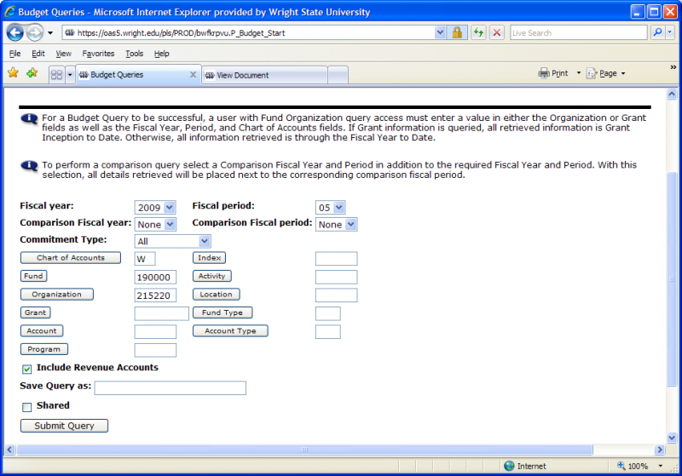Click the Account Type lookup button
The image size is (682, 476).
[230, 330]
